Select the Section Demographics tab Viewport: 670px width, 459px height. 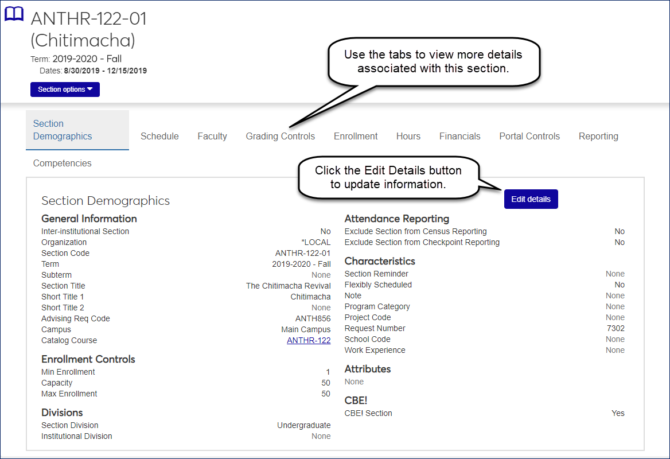point(63,130)
